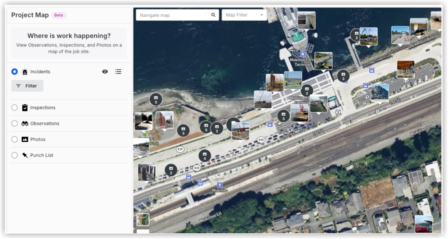Open cluster of 2 near bottom-left parking
The width and height of the screenshot is (448, 239).
coord(171,170)
